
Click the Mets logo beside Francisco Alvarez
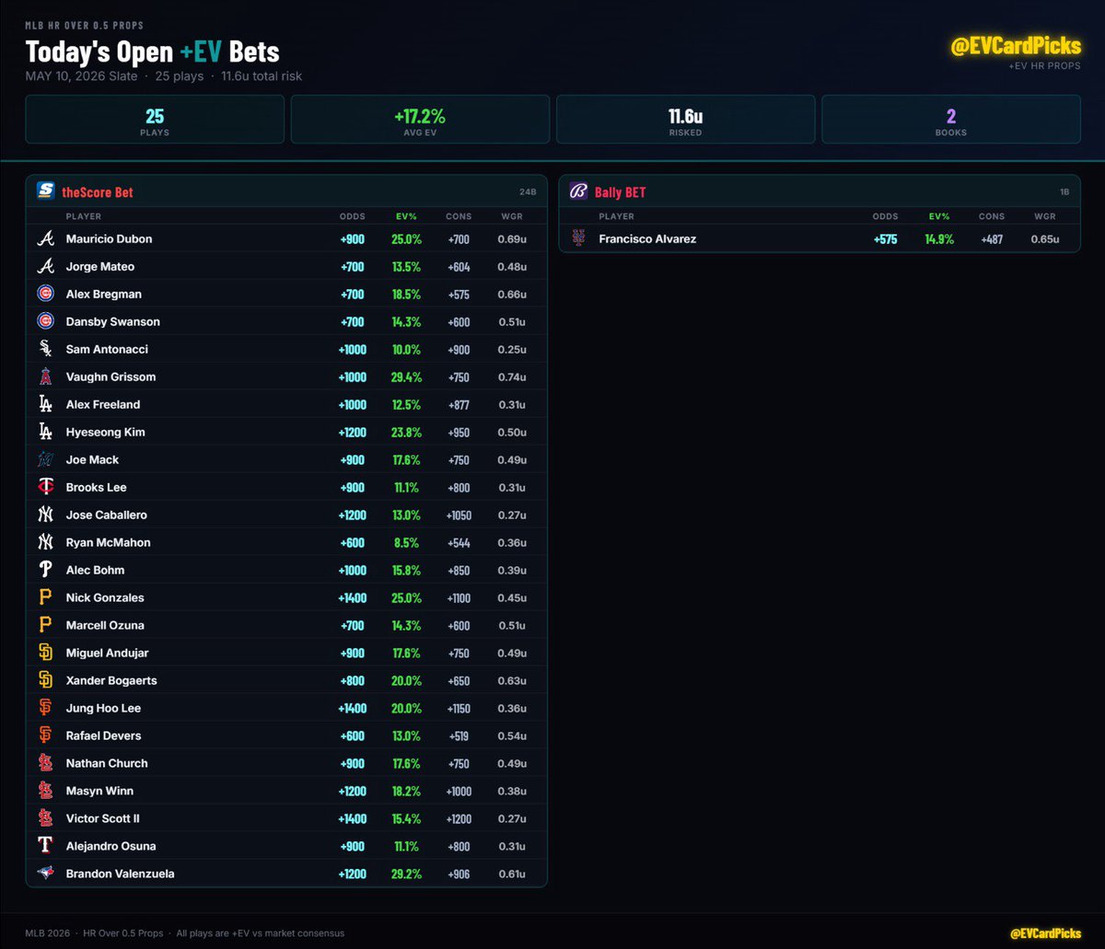pos(578,238)
